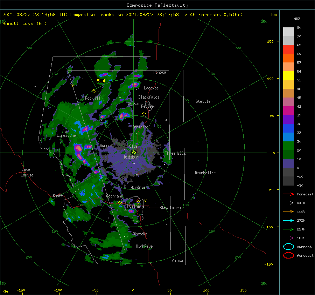Click the light blue 30-33 dBZ swatch
The image size is (315, 295).
(x=288, y=137)
